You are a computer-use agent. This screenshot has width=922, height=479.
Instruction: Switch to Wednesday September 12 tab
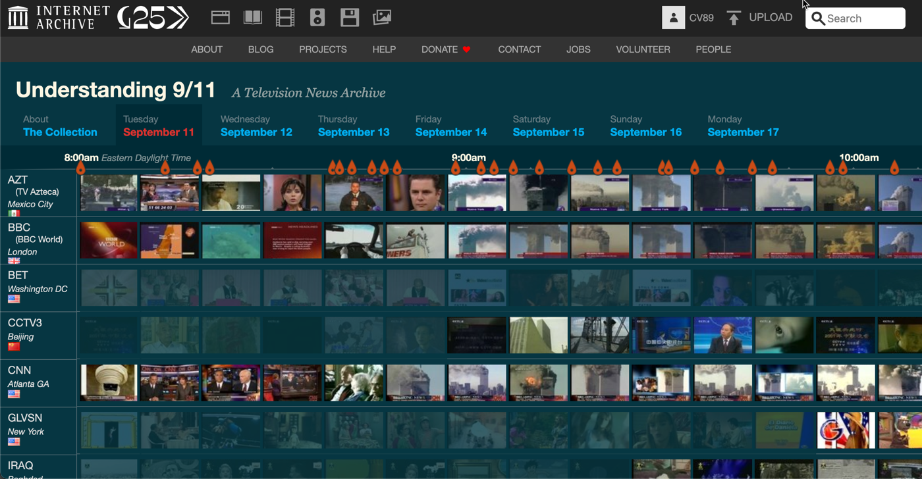tap(256, 126)
